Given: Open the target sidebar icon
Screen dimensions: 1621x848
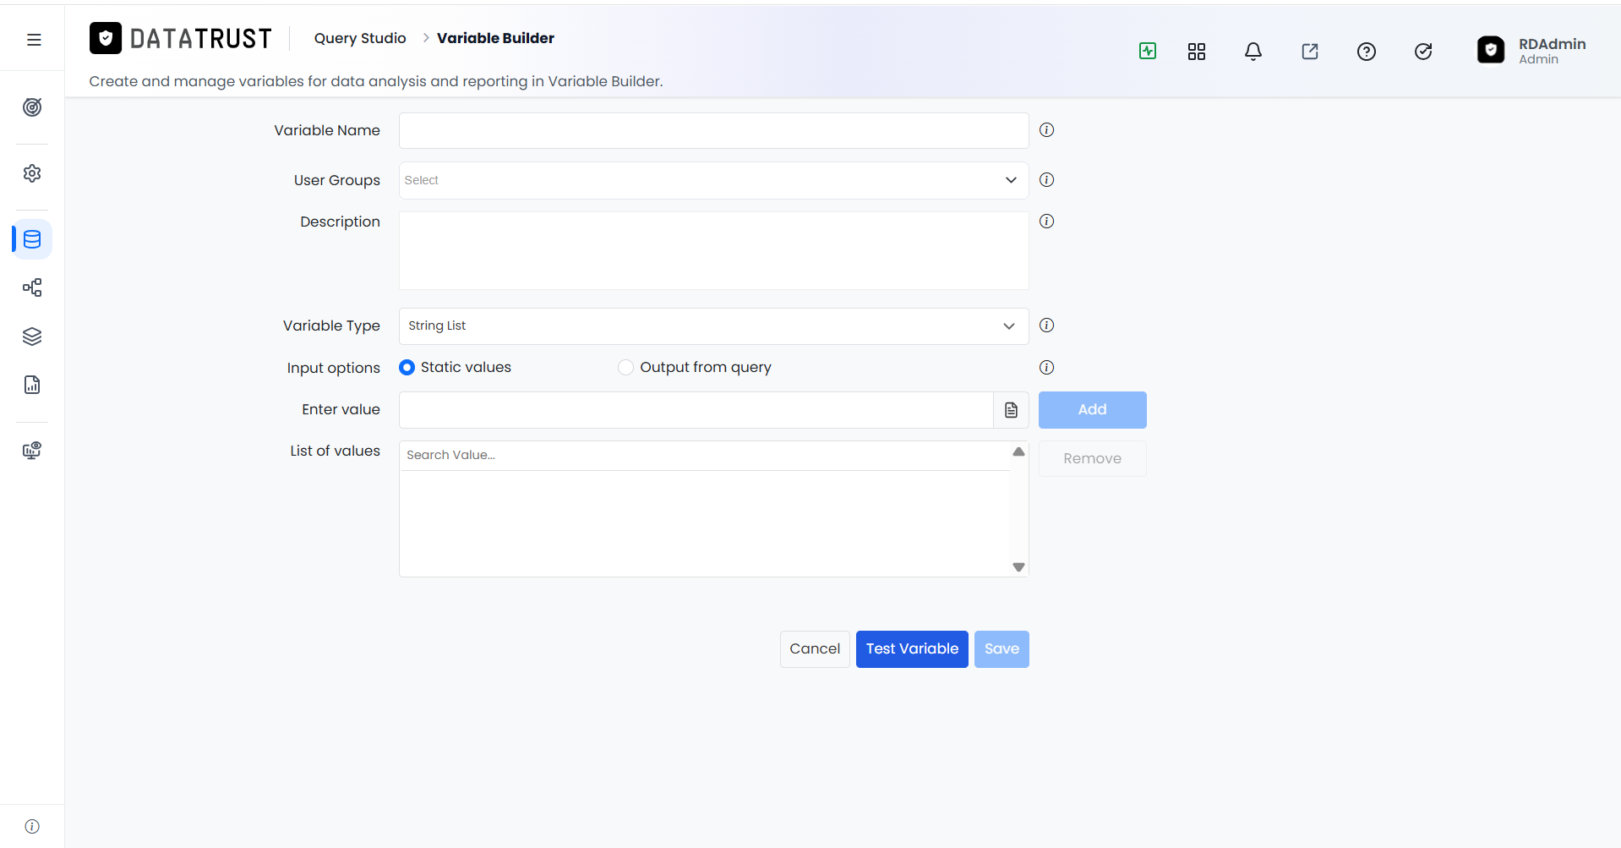Looking at the screenshot, I should pyautogui.click(x=32, y=107).
